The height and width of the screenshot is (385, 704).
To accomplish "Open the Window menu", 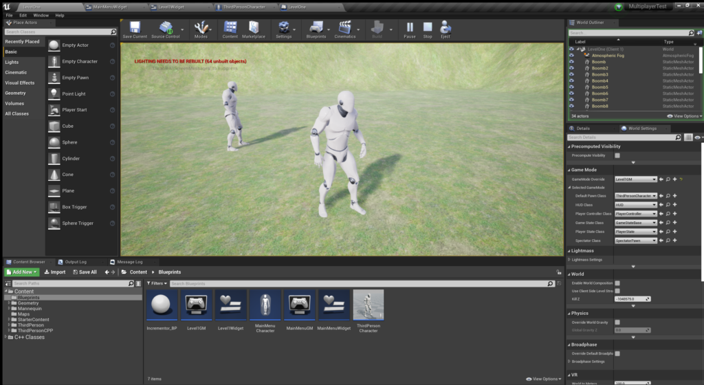I will click(x=41, y=15).
